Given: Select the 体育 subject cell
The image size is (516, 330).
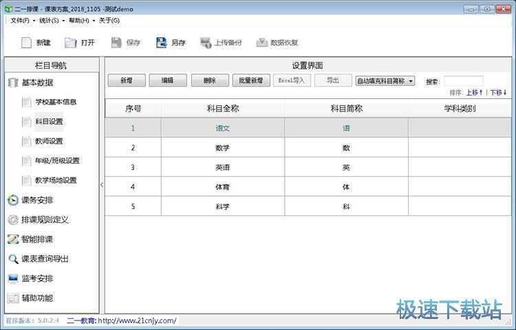Looking at the screenshot, I should 223,187.
